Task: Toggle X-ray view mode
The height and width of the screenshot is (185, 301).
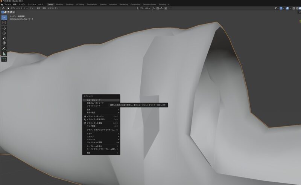Action: pos(294,8)
